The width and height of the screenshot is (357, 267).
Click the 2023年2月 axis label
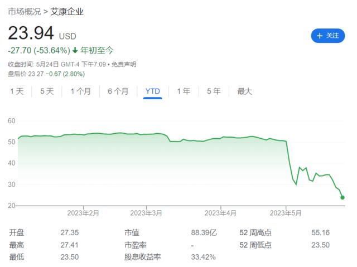coord(83,213)
